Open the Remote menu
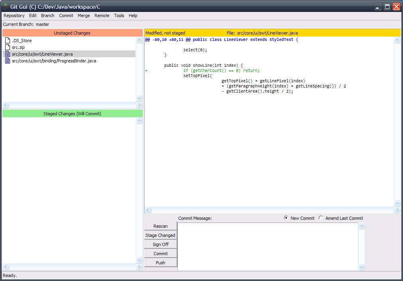The height and width of the screenshot is (281, 403). click(x=102, y=16)
